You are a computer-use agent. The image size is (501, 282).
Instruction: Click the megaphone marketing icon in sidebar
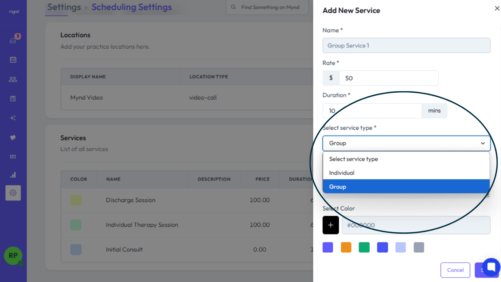click(13, 137)
